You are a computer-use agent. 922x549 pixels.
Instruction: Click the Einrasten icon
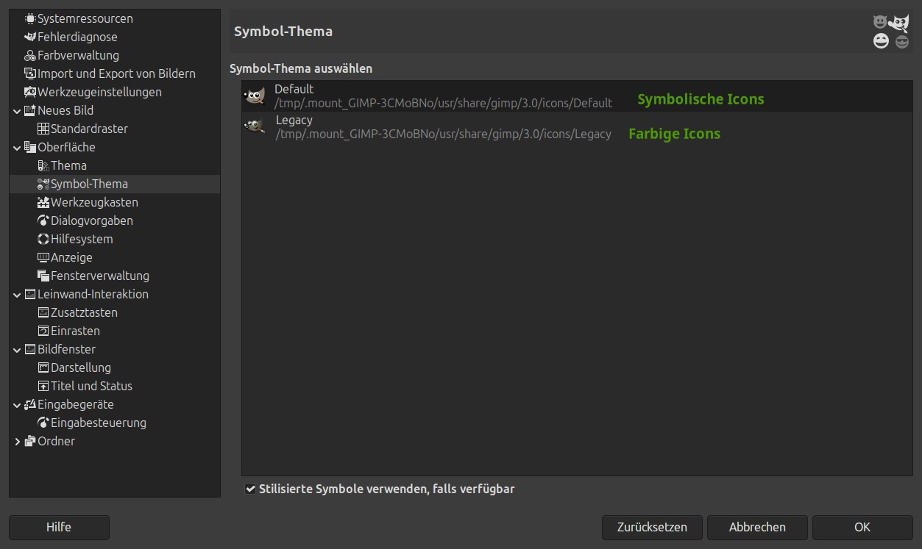tap(43, 331)
